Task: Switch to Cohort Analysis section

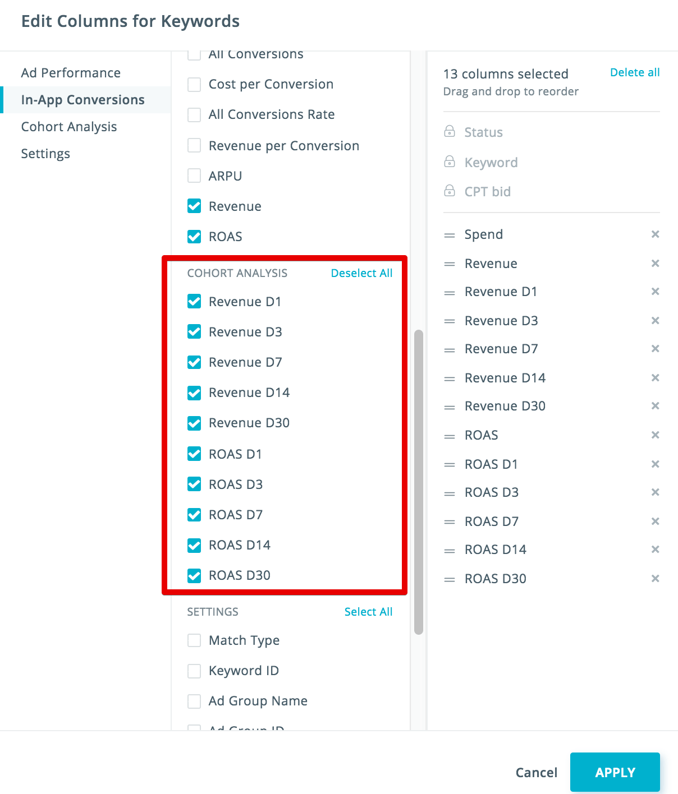Action: (69, 127)
